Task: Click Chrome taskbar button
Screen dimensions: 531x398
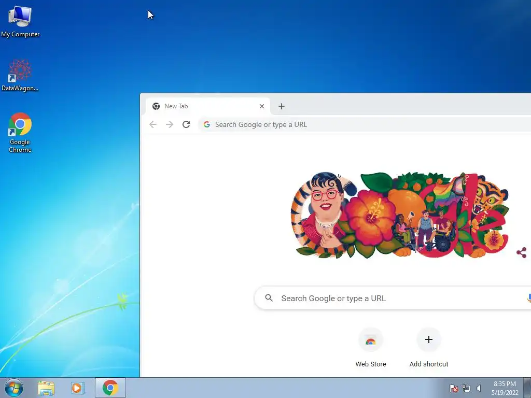Action: pyautogui.click(x=110, y=388)
